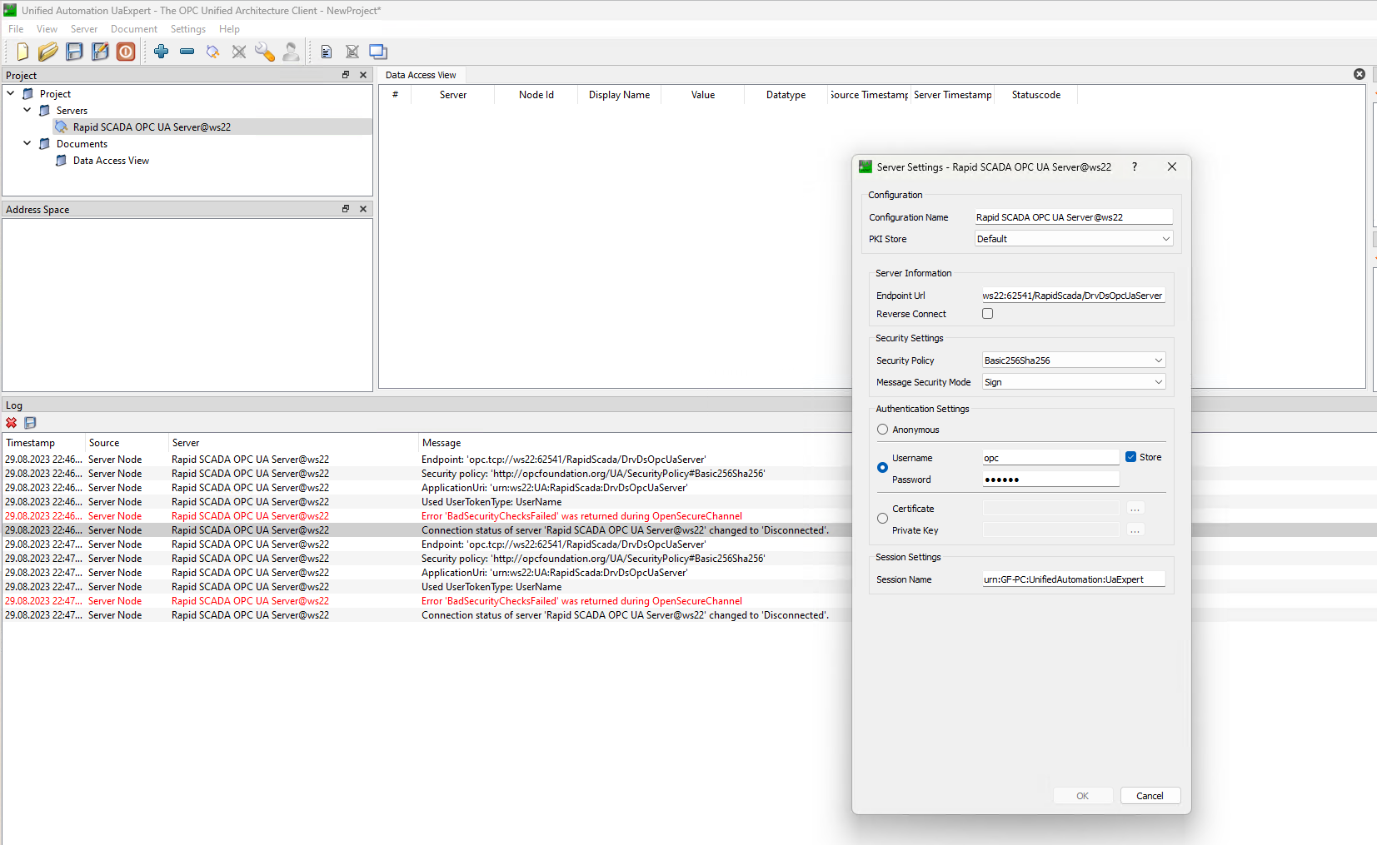Viewport: 1377px width, 845px height.
Task: Click the Configuration Name input field
Action: click(1074, 217)
